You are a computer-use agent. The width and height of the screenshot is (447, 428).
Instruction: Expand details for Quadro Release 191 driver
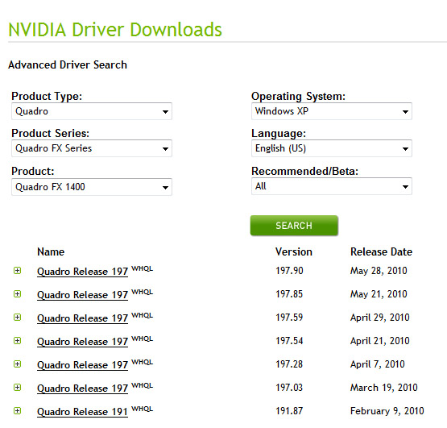tap(18, 411)
